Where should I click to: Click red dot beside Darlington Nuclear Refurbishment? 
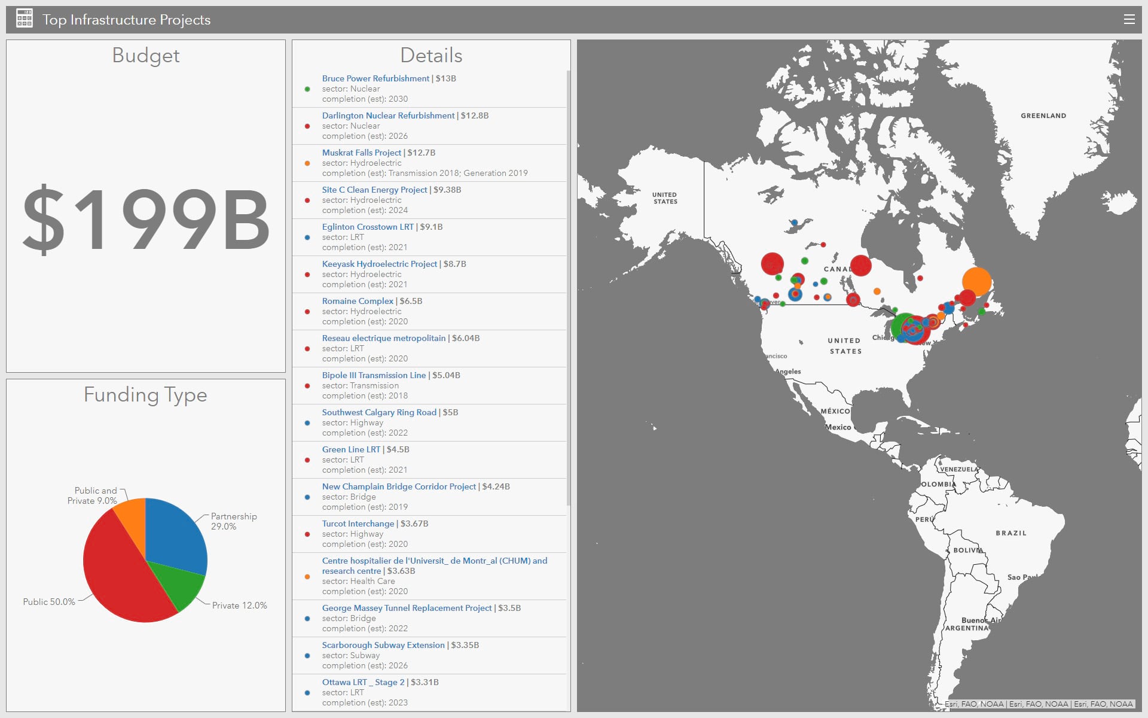click(307, 126)
